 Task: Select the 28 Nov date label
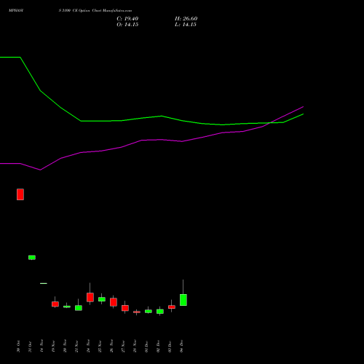click(135, 346)
